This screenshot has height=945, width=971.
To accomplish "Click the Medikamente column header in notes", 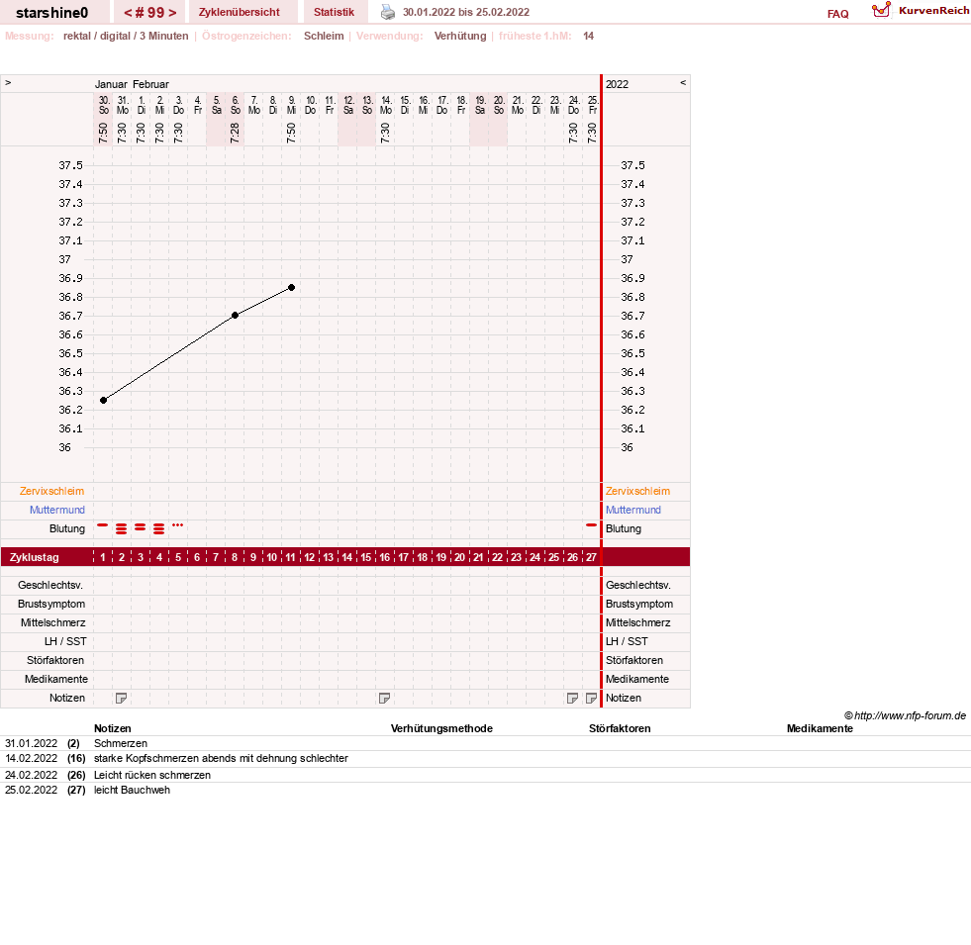I will pos(820,729).
